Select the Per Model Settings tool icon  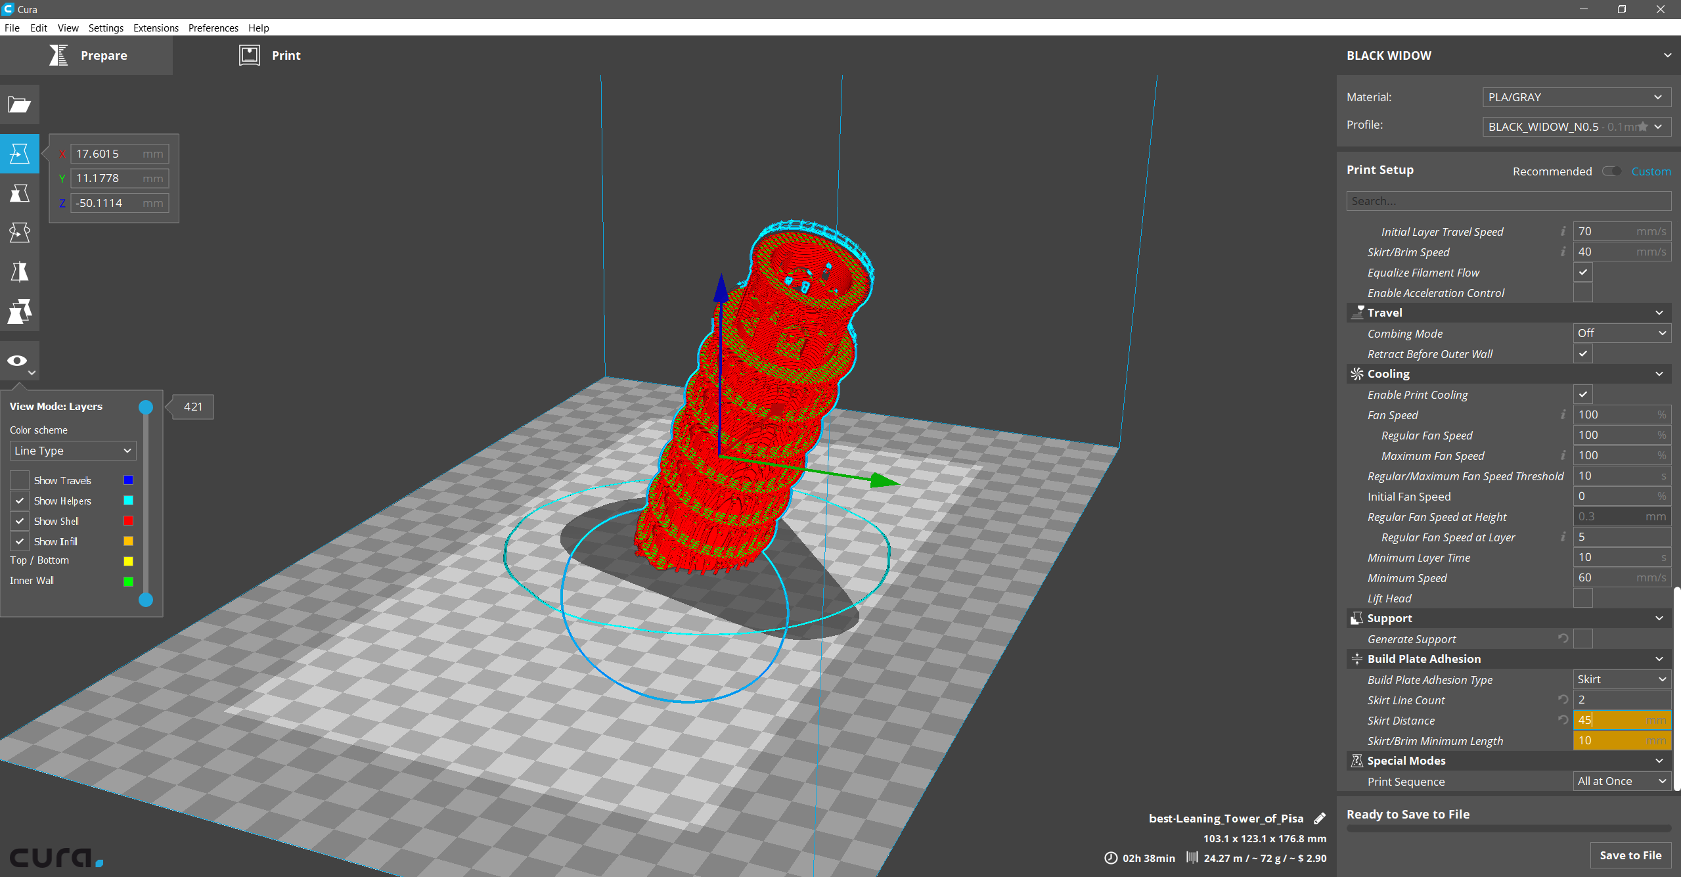pos(19,311)
